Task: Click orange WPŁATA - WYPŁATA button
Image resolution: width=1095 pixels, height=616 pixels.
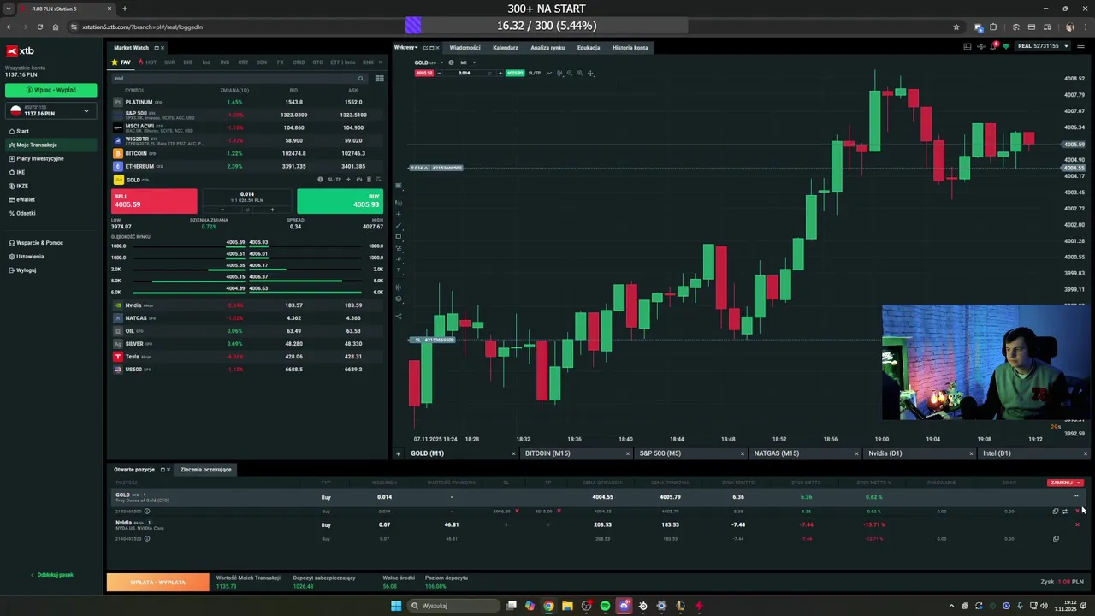Action: click(x=157, y=583)
